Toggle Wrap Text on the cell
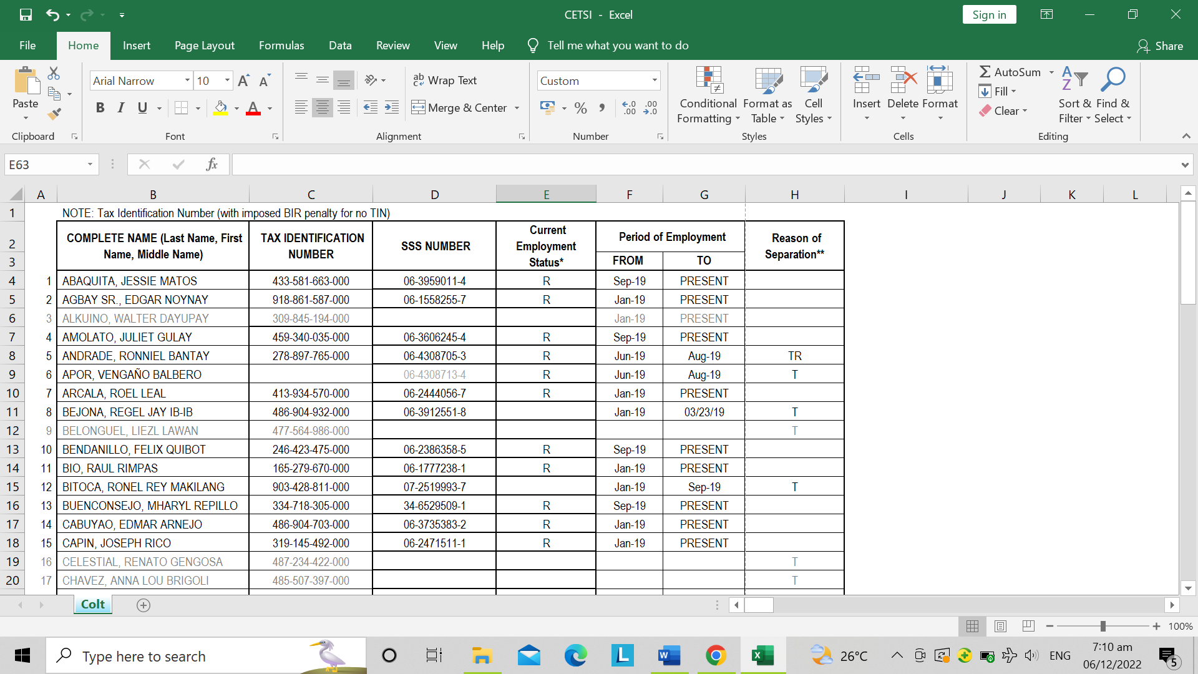The image size is (1198, 674). tap(445, 80)
